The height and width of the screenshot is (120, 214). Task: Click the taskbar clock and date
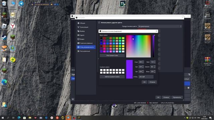pos(204,118)
